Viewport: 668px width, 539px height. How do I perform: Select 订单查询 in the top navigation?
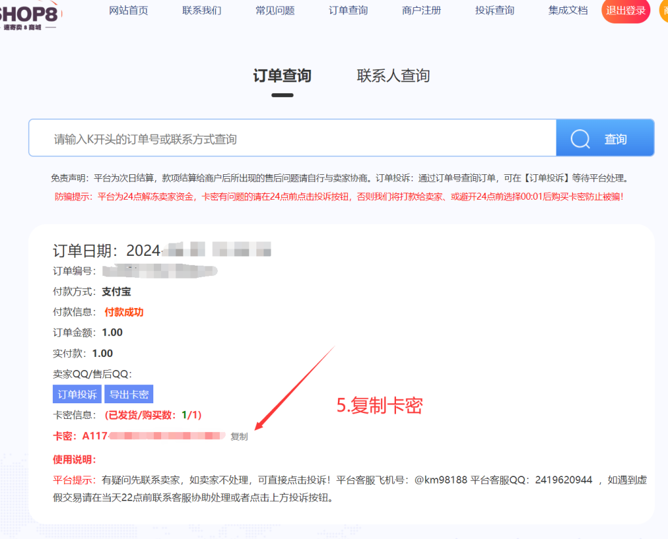348,10
